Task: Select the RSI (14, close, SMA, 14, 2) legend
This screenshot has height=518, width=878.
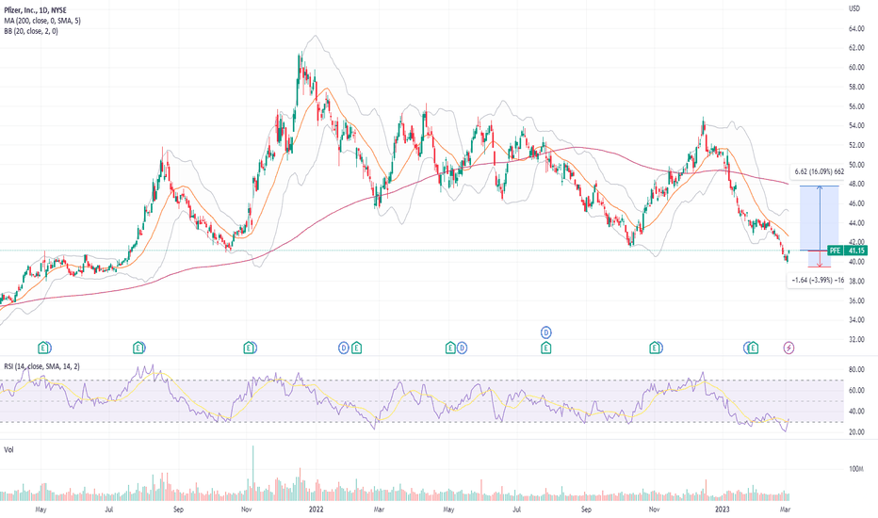Action: click(x=42, y=366)
